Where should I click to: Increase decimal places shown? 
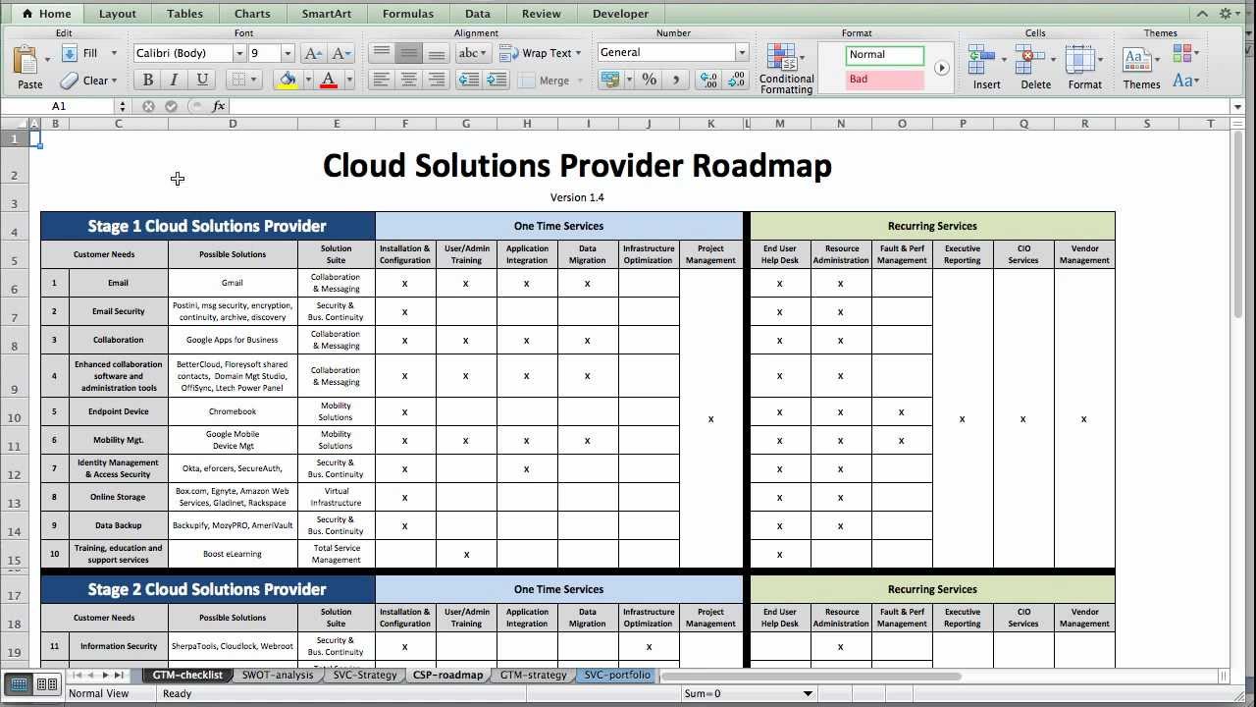click(708, 80)
